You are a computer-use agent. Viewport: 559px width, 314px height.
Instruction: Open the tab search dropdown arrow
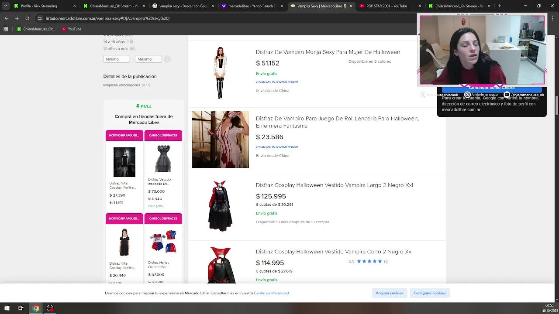point(6,6)
